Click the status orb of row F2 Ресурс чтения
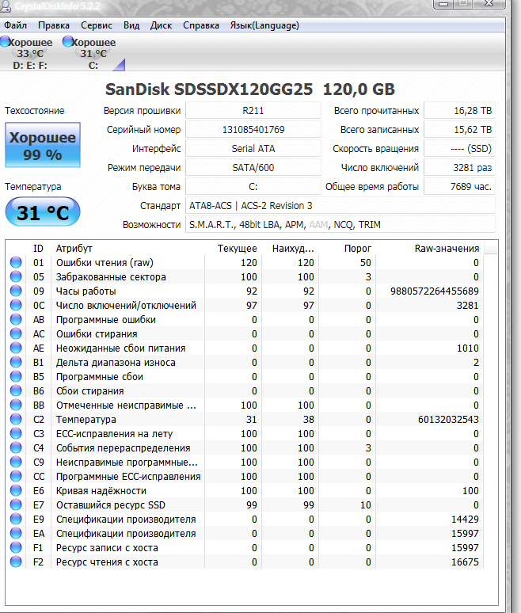521x613 pixels. (16, 562)
